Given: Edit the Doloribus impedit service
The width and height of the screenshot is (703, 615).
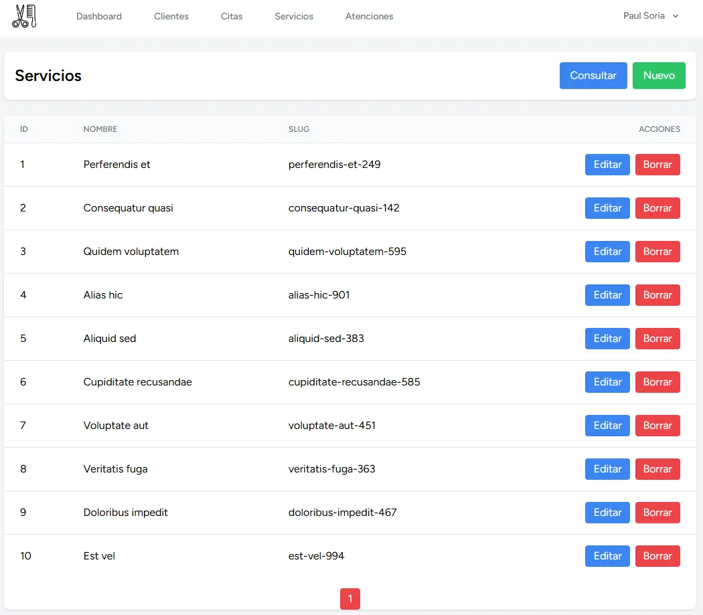Looking at the screenshot, I should coord(607,513).
